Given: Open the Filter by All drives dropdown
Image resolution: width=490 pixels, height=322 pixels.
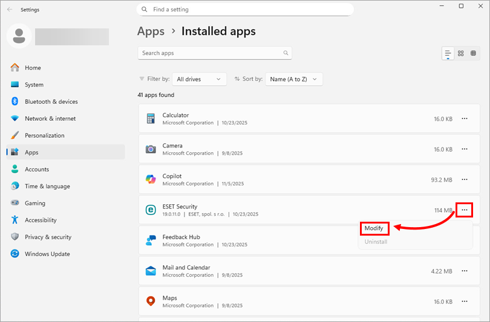Looking at the screenshot, I should tap(199, 79).
